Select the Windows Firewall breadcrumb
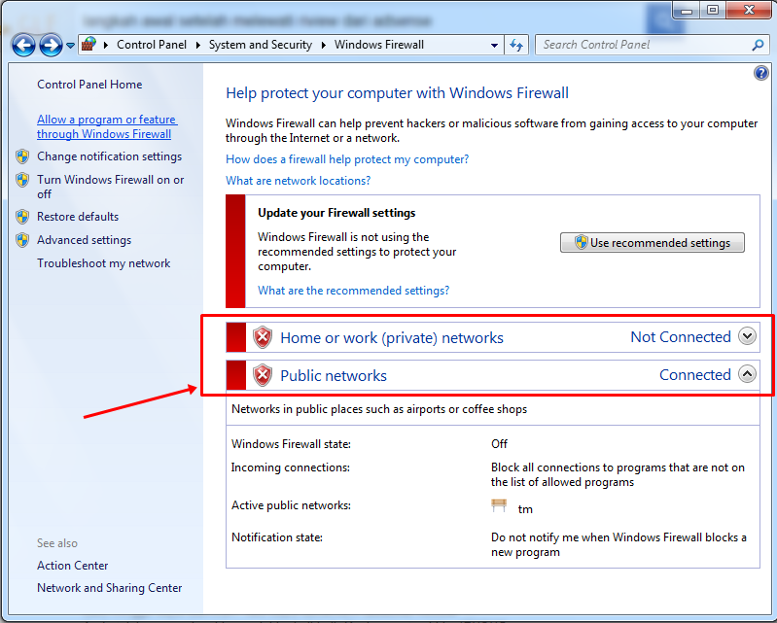The image size is (777, 623). tap(379, 45)
